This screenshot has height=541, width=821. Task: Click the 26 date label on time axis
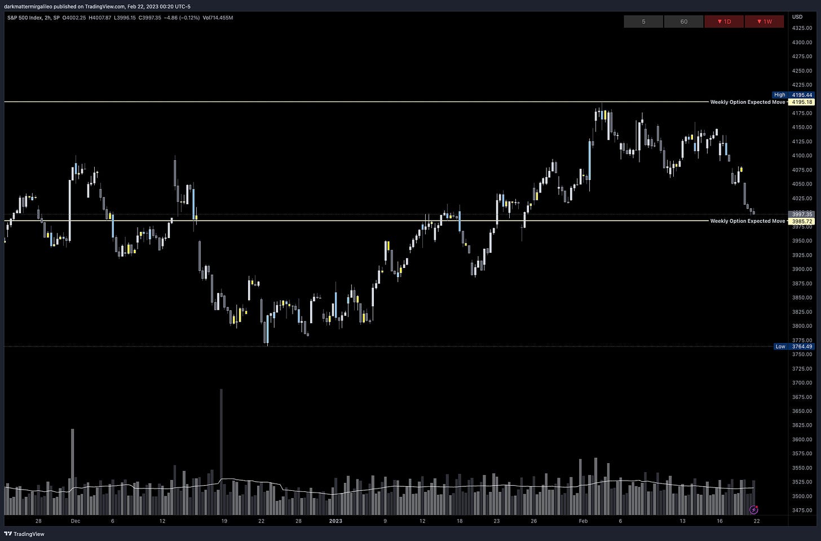point(533,521)
